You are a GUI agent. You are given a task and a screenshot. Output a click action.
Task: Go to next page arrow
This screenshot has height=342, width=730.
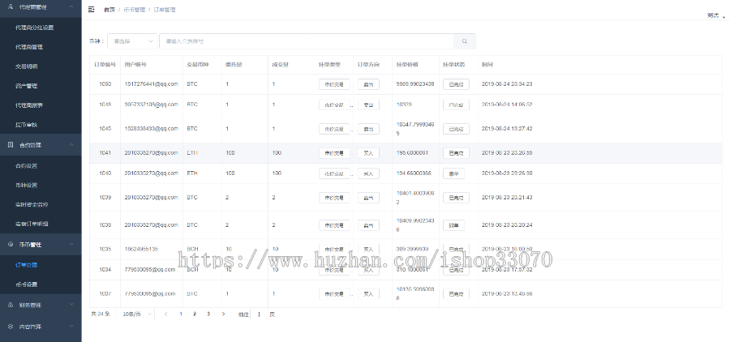click(x=224, y=314)
